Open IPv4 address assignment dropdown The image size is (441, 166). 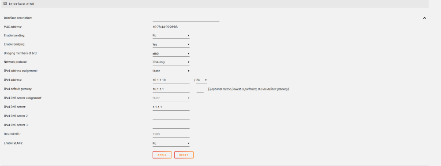click(x=171, y=71)
